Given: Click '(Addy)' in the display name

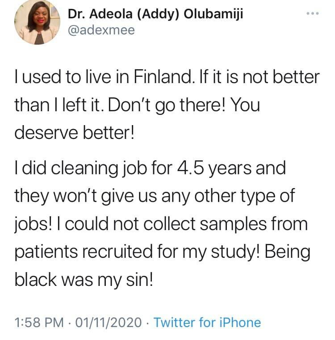Looking at the screenshot, I should point(158,14).
